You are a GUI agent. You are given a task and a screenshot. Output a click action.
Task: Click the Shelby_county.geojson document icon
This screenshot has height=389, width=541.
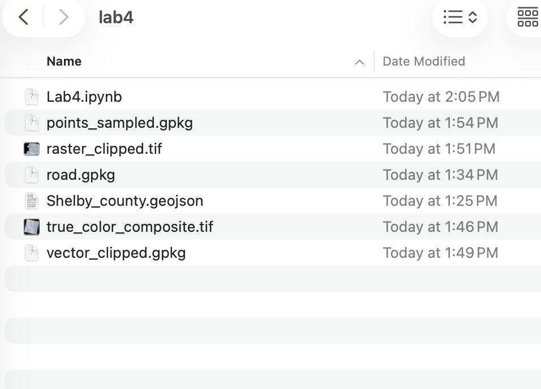click(x=32, y=201)
